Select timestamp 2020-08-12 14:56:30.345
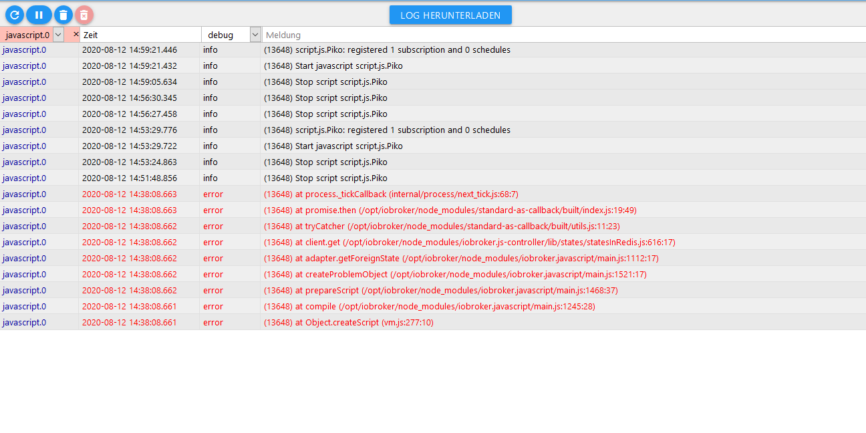866x433 pixels. pyautogui.click(x=130, y=98)
